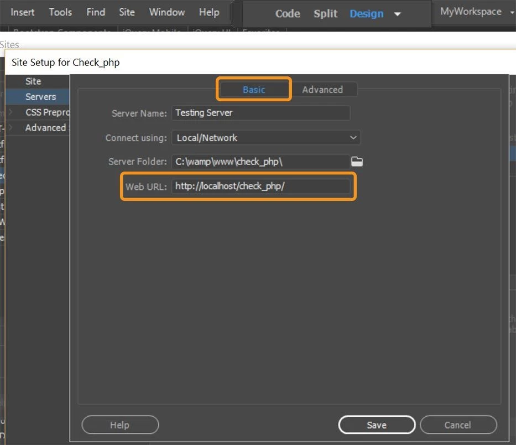The width and height of the screenshot is (516, 445).
Task: Switch to Split view
Action: point(325,14)
